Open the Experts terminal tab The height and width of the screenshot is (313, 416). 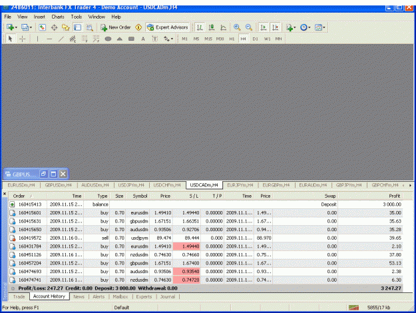pos(144,296)
